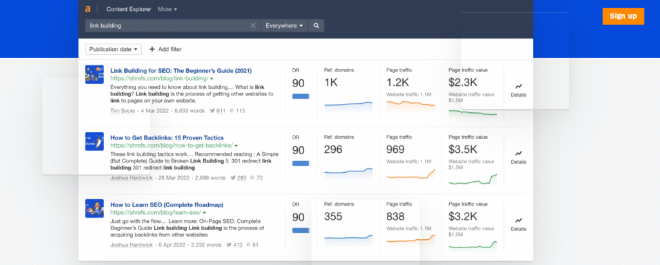Click Ref. domains value 296
Screen dimensions: 660x265
[333, 150]
